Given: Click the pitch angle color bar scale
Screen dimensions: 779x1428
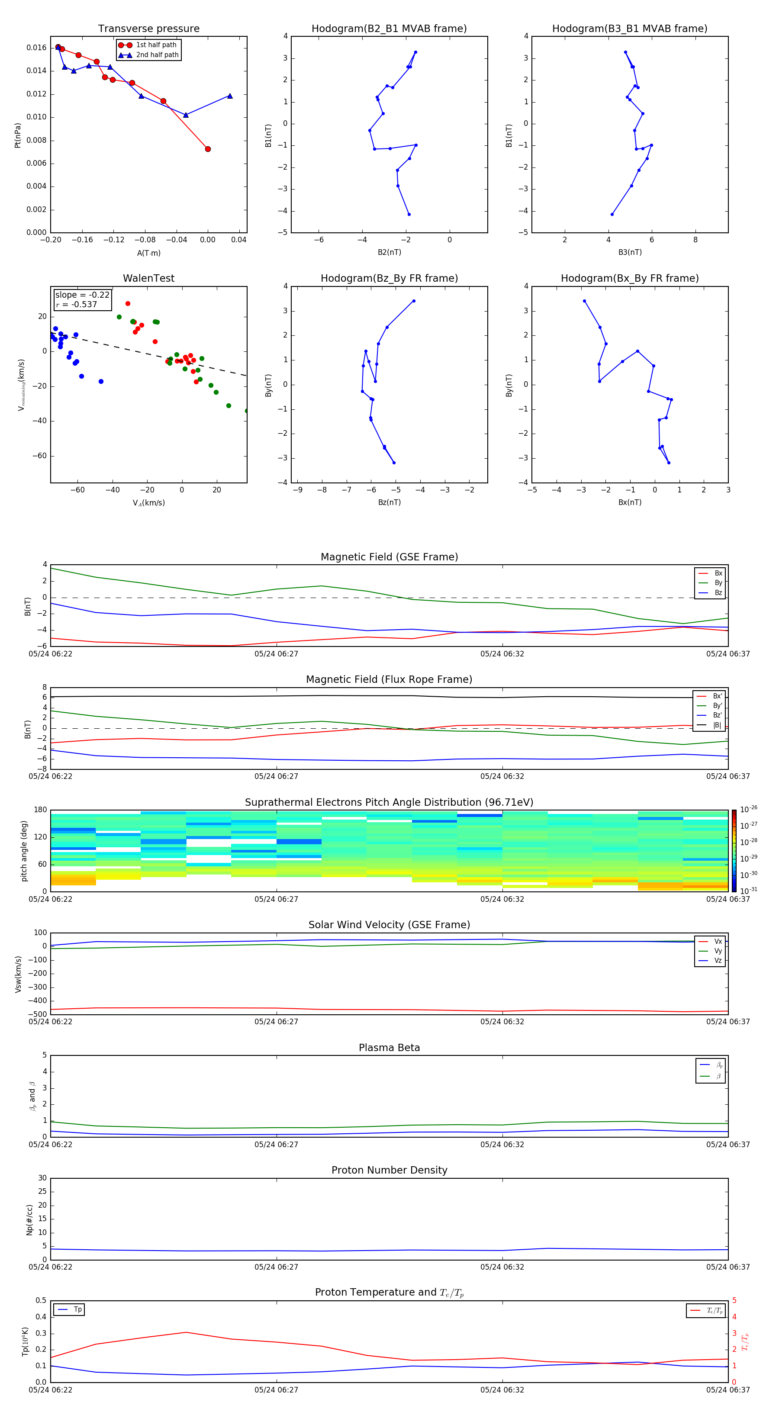Looking at the screenshot, I should [x=734, y=850].
